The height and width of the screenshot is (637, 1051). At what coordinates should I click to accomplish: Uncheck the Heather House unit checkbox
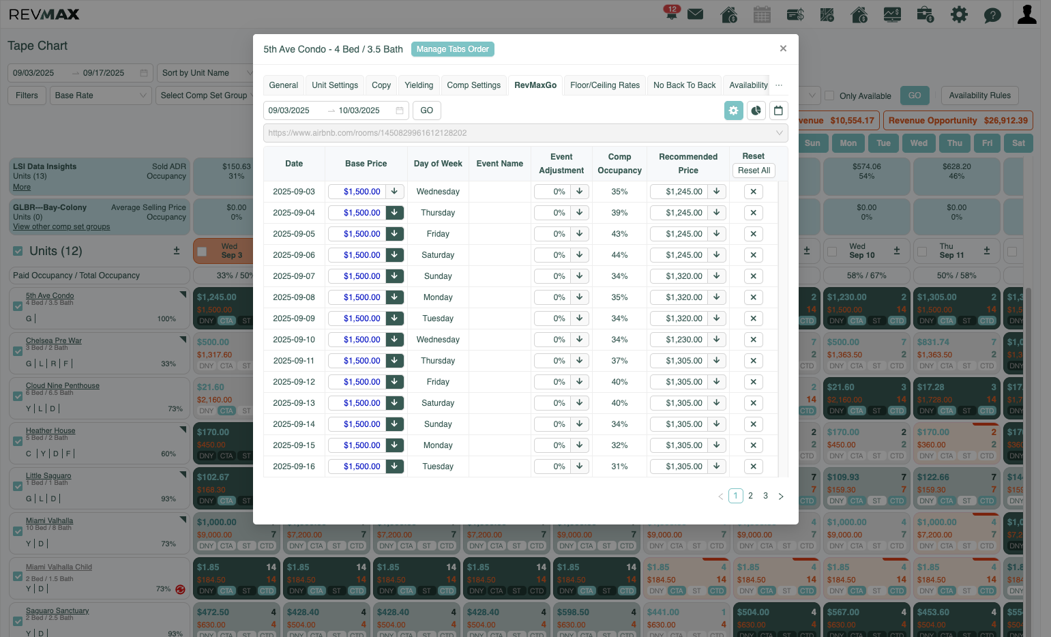pyautogui.click(x=18, y=441)
